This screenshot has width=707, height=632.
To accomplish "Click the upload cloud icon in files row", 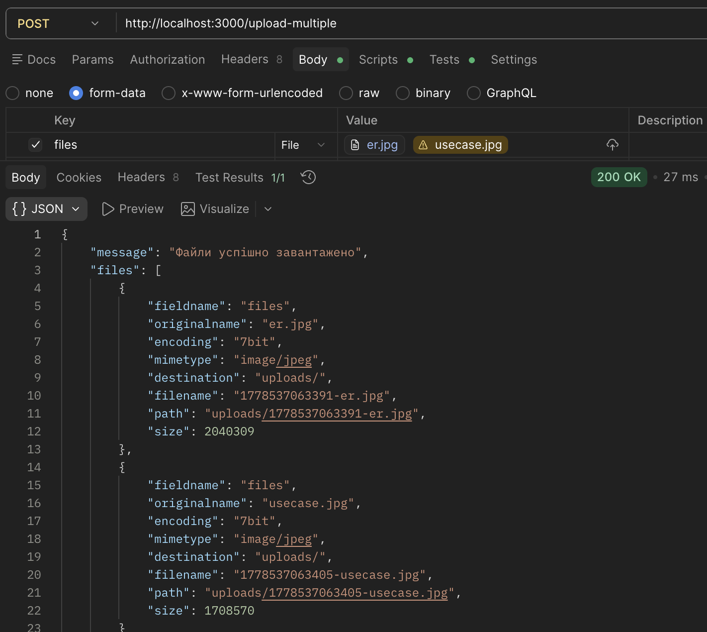I will (613, 145).
